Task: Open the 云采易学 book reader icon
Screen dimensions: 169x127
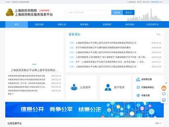Action: point(74,87)
